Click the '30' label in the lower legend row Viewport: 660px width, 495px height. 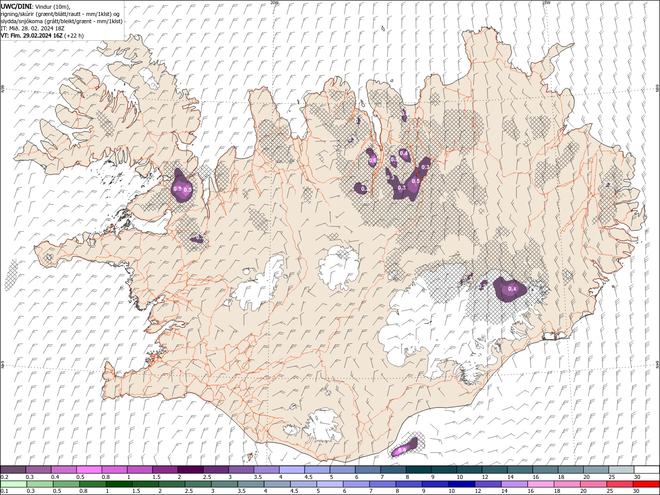pos(636,491)
